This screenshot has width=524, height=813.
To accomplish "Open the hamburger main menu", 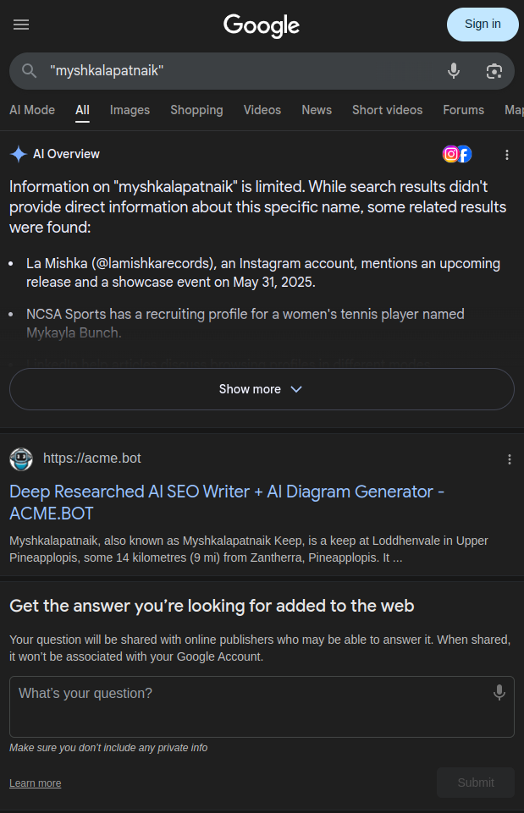I will 21,25.
